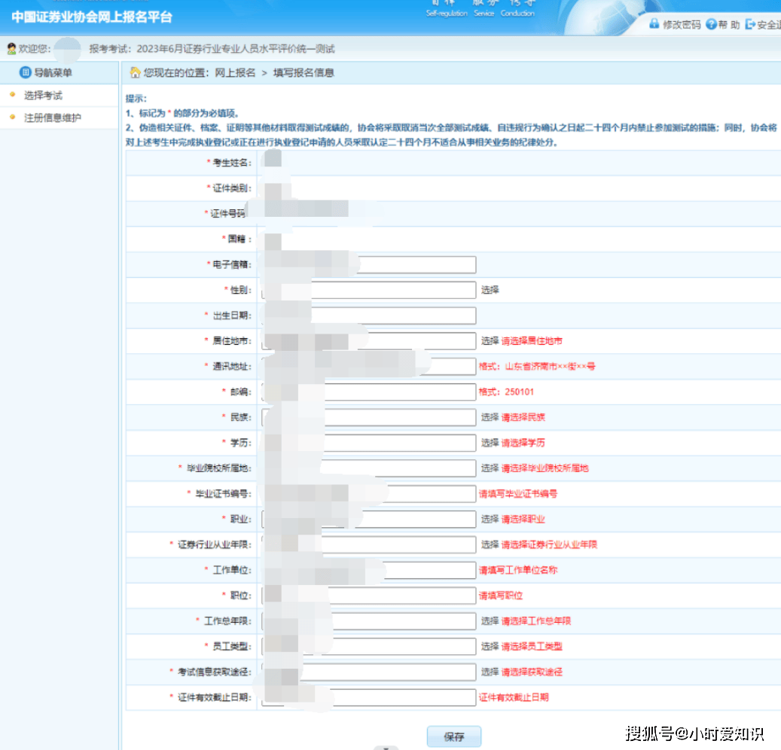Click the 学历 input field
The height and width of the screenshot is (750, 781).
368,443
